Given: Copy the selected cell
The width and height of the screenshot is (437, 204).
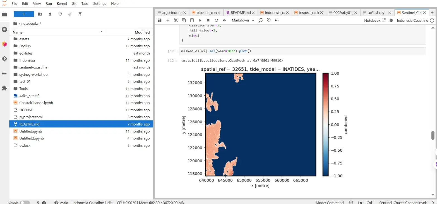Looking at the screenshot, I should 184,20.
